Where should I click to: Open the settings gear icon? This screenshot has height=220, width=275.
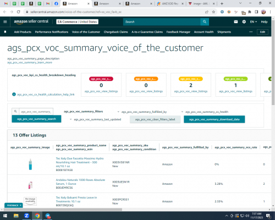pyautogui.click(x=244, y=22)
